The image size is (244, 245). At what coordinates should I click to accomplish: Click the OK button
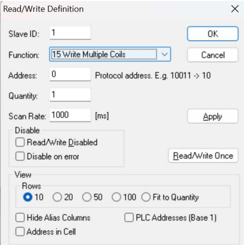click(212, 34)
